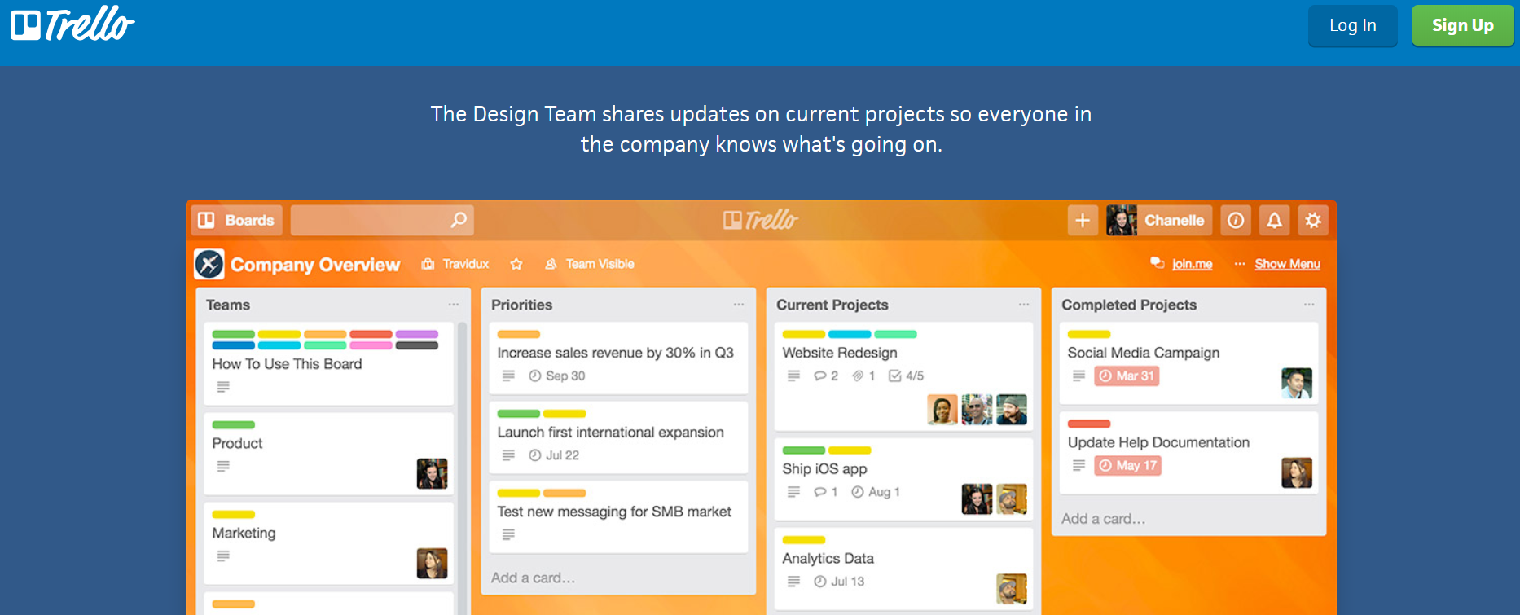1520x615 pixels.
Task: Open the Boards menu button
Action: coord(237,220)
